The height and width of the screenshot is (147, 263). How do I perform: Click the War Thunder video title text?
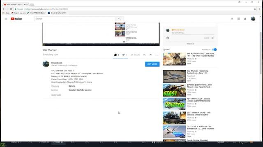(x=49, y=50)
